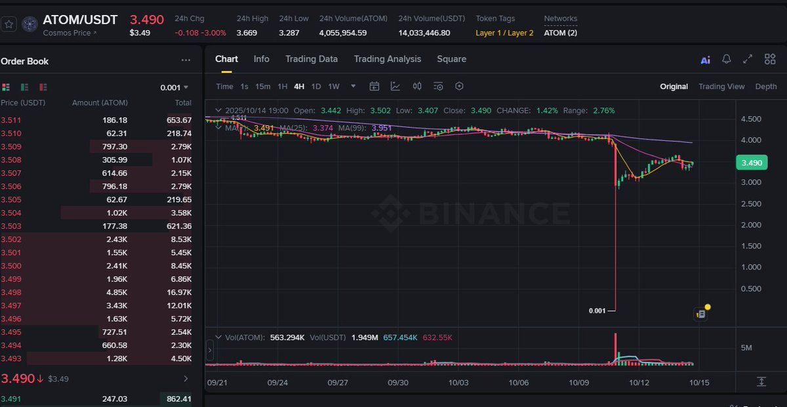Select sell order at price 3.500

96,265
